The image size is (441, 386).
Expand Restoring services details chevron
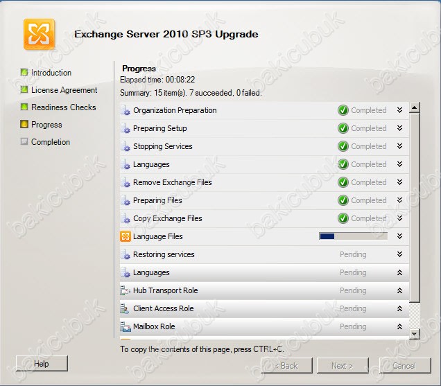(x=399, y=254)
